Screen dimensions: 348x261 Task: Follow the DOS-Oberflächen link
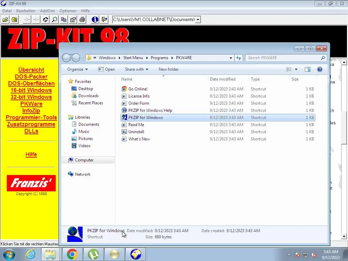[31, 84]
